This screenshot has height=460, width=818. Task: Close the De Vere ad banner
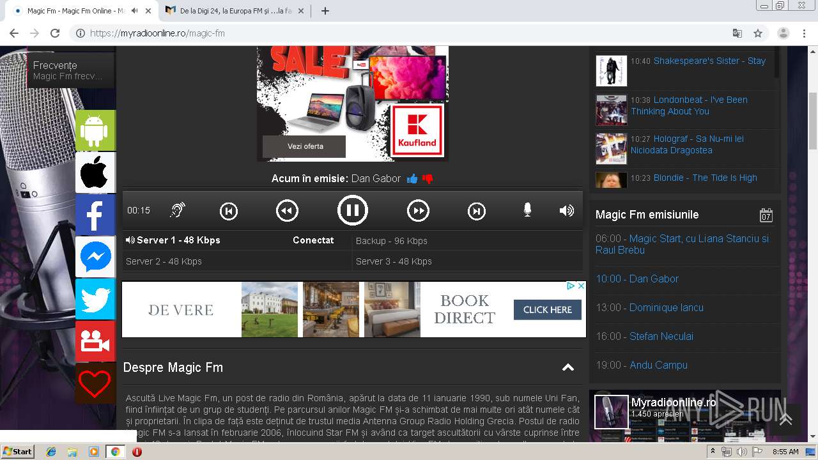581,286
